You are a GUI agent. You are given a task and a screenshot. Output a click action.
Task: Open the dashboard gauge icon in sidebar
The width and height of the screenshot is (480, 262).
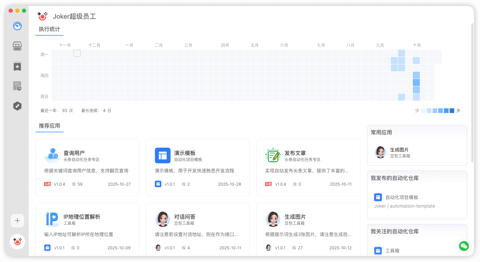click(x=17, y=26)
